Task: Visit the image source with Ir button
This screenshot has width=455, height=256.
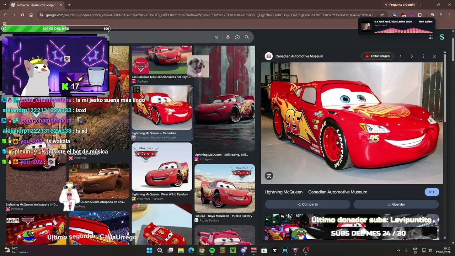Action: point(432,192)
